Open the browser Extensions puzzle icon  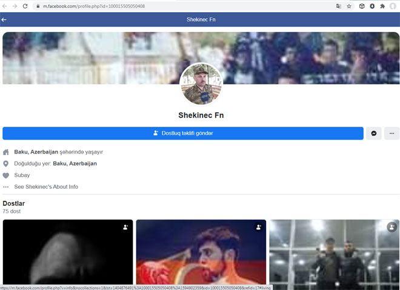click(382, 6)
